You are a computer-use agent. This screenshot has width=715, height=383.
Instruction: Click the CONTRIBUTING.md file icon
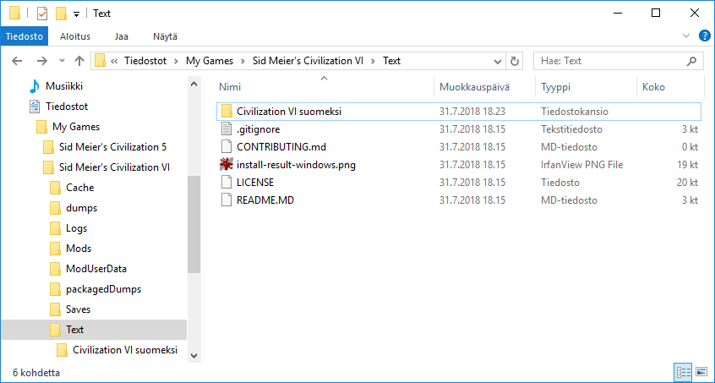click(x=227, y=147)
